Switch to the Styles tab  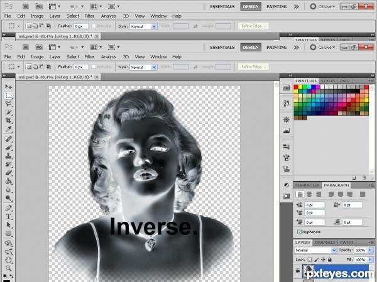pos(328,81)
